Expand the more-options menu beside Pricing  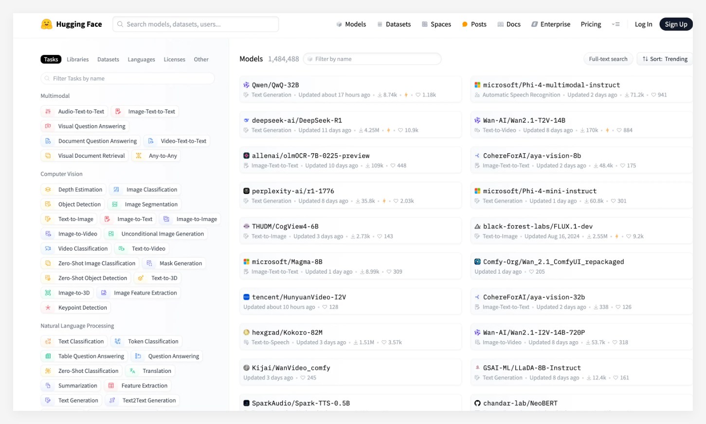(615, 24)
